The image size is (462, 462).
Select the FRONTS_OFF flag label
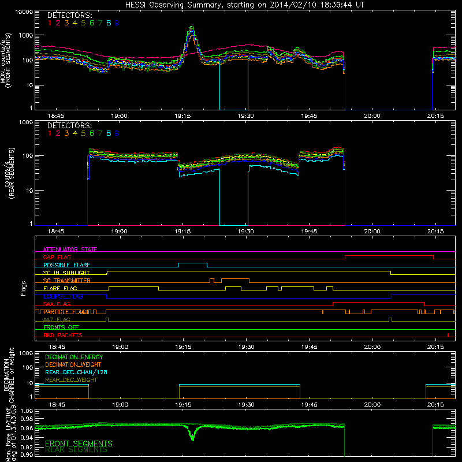point(61,327)
